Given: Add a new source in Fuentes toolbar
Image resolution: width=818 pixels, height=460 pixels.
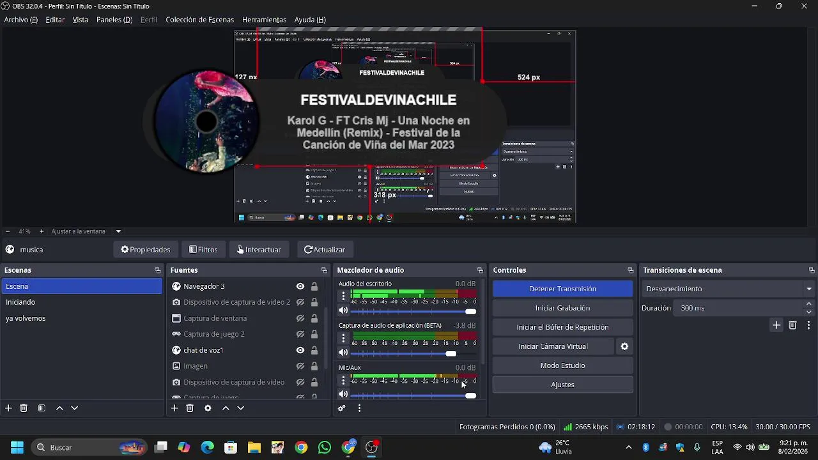Looking at the screenshot, I should pyautogui.click(x=174, y=408).
